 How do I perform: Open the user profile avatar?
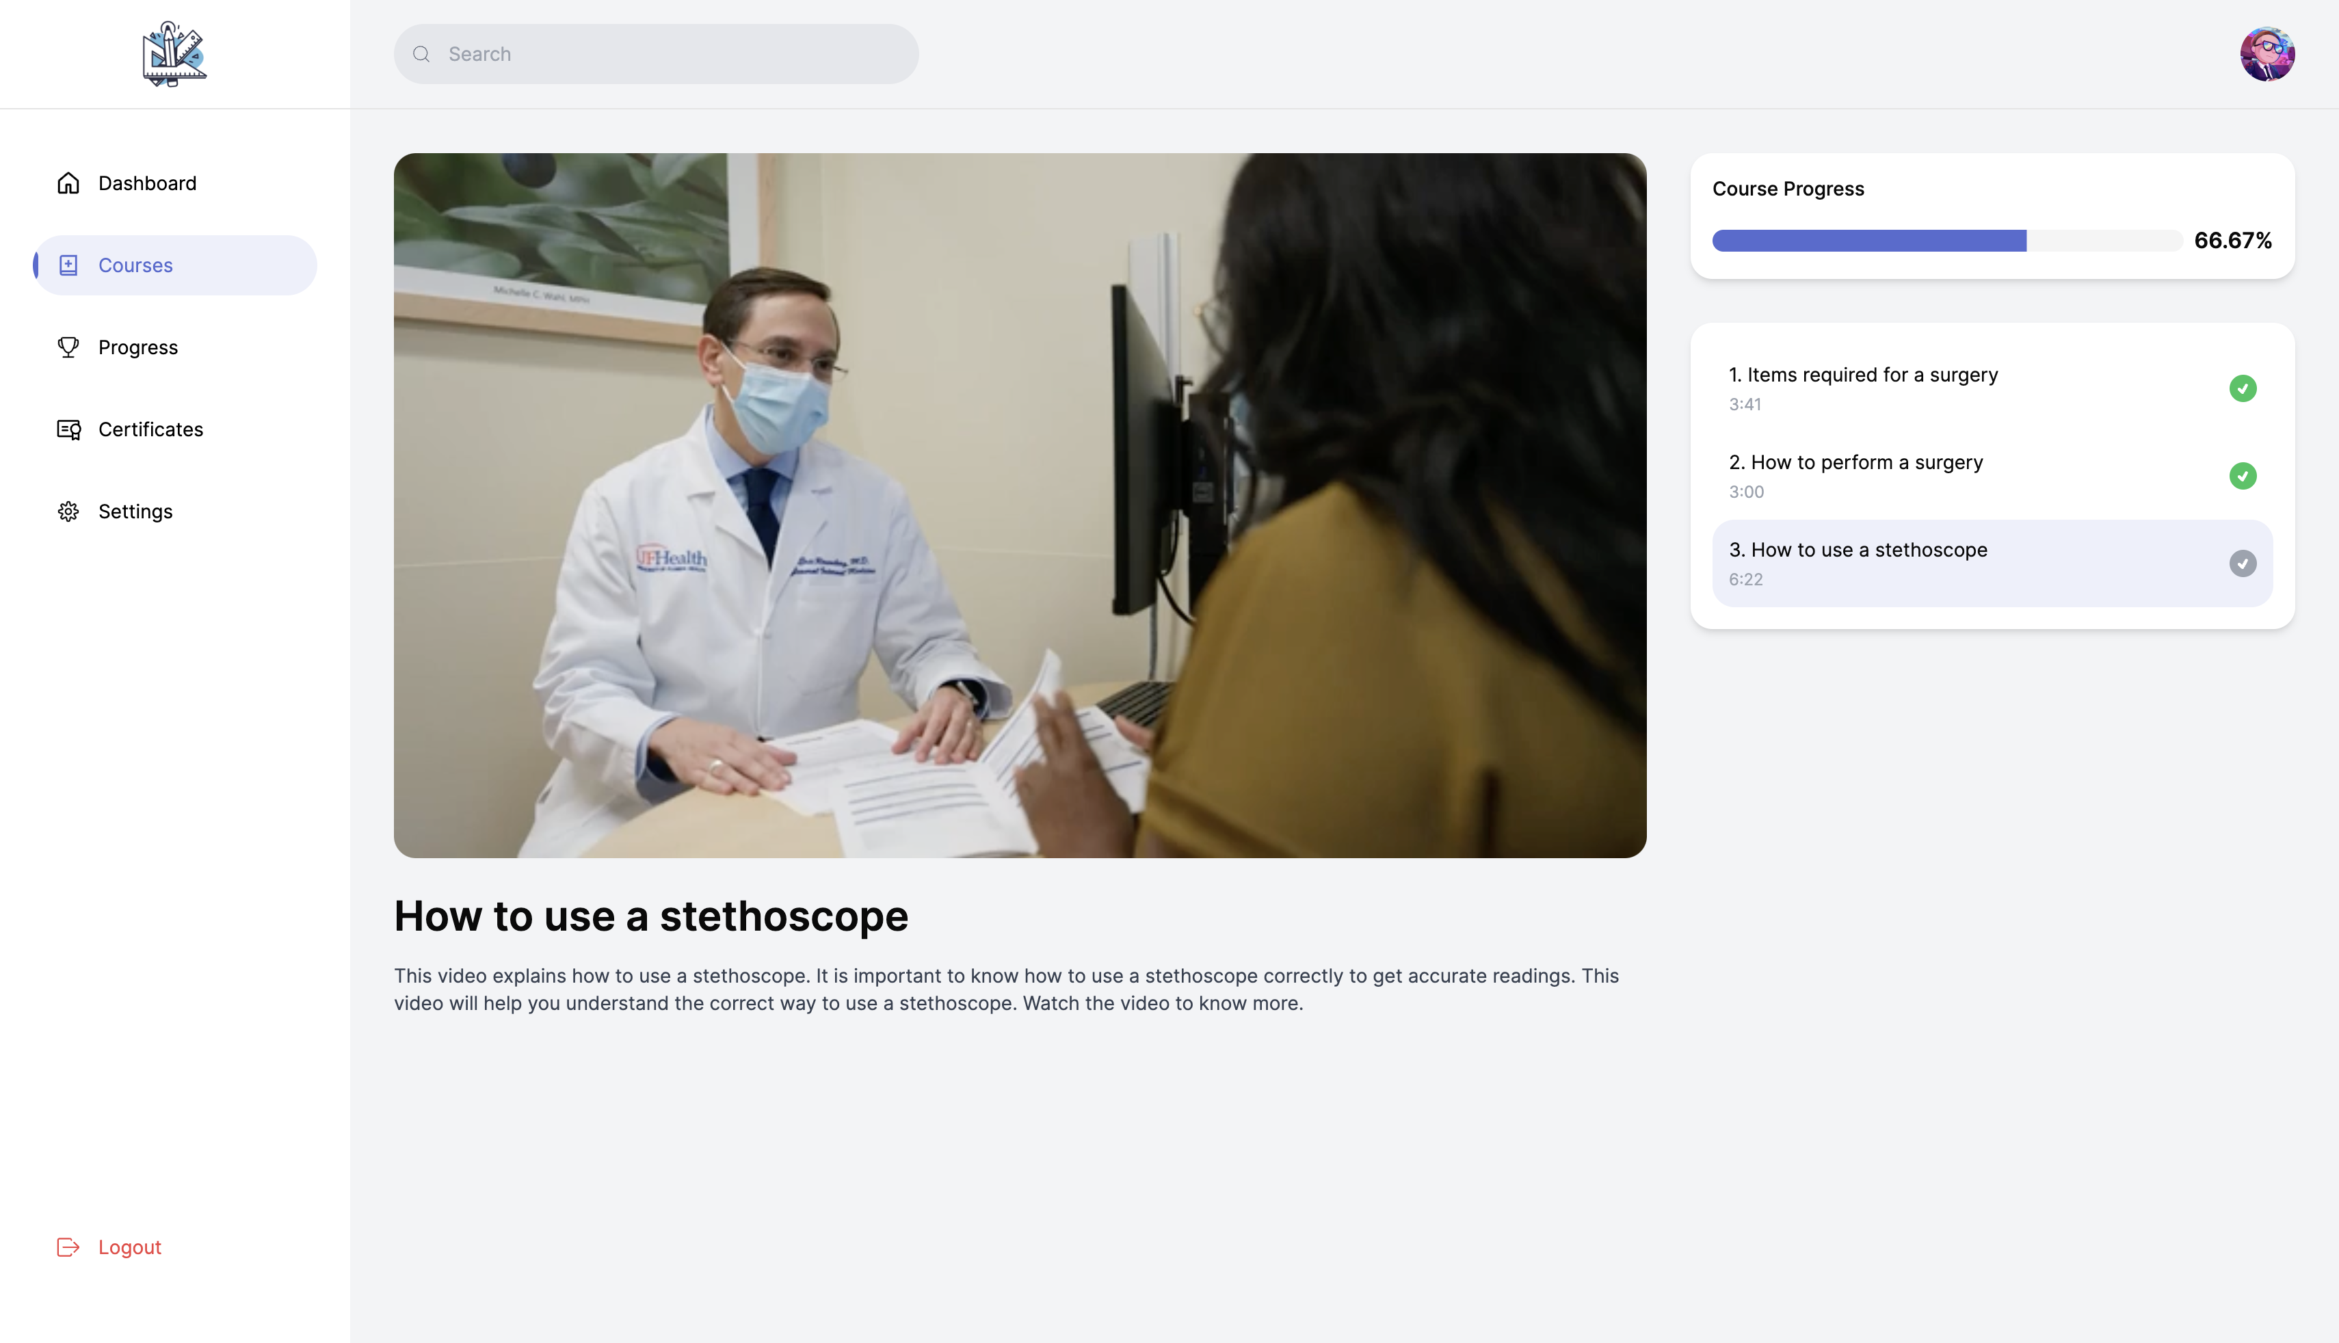(2267, 55)
